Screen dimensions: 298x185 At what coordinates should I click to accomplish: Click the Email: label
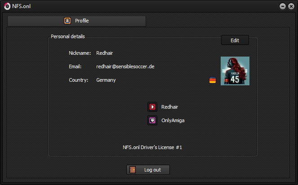pyautogui.click(x=75, y=66)
